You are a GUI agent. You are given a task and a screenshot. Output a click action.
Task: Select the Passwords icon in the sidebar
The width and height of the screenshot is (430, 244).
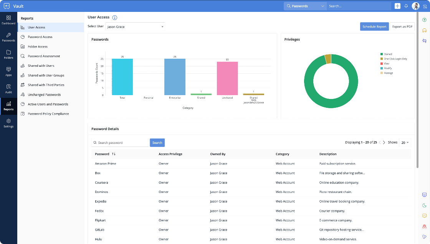(8, 36)
